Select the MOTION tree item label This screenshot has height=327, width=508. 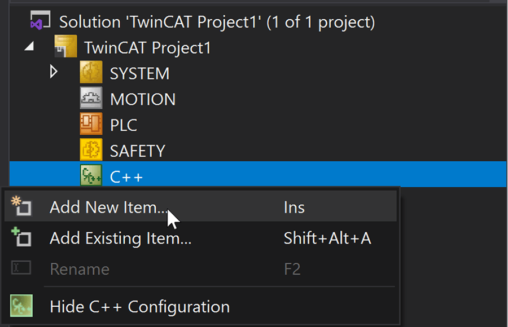[x=143, y=99]
